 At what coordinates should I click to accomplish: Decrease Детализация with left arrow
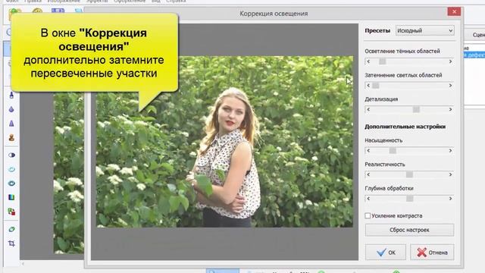368,109
